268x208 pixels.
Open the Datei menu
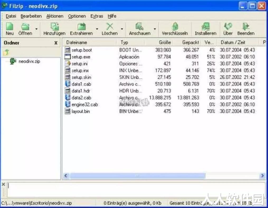tap(11, 16)
